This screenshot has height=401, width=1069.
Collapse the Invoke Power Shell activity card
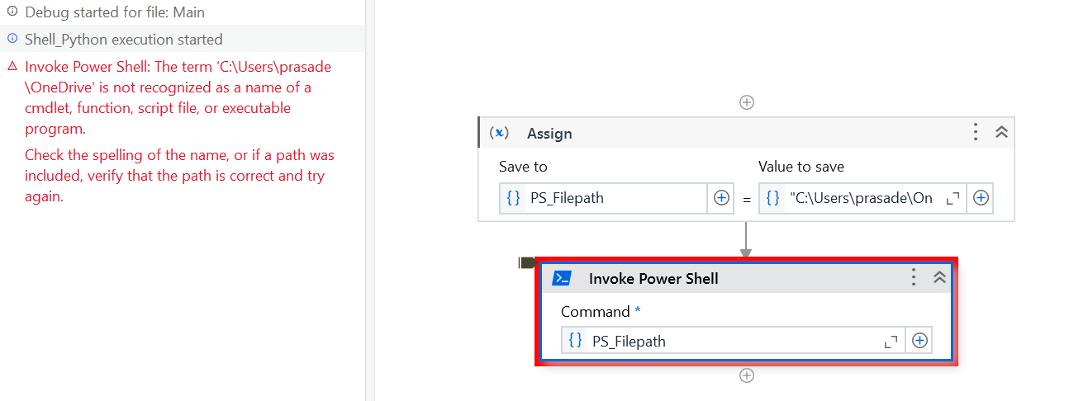[x=938, y=277]
